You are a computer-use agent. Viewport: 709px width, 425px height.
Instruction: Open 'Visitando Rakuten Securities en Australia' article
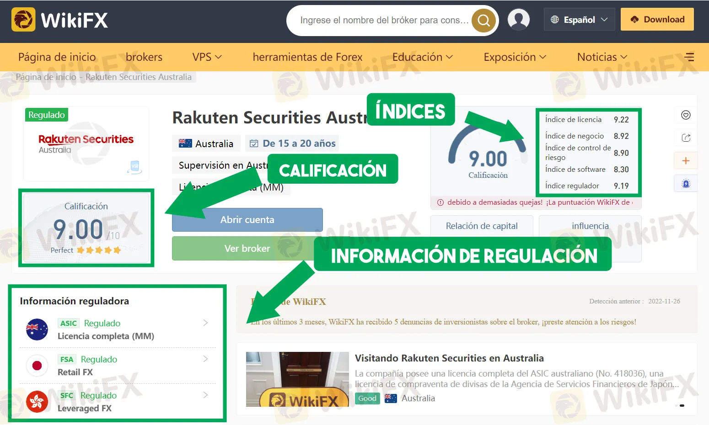click(449, 358)
